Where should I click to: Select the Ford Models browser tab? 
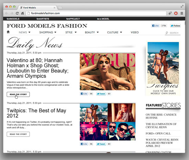(37, 8)
